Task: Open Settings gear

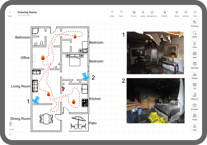Action: pos(186,12)
